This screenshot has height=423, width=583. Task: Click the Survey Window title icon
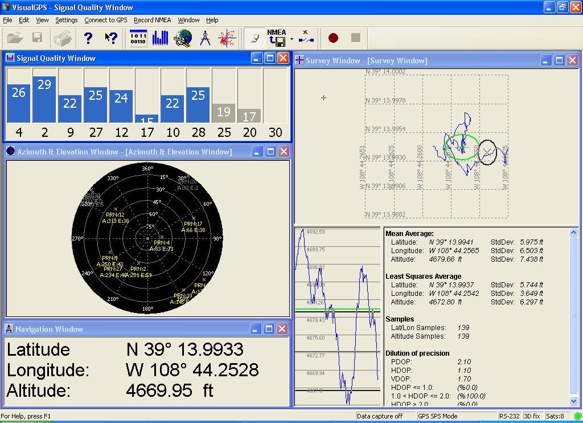click(x=299, y=60)
